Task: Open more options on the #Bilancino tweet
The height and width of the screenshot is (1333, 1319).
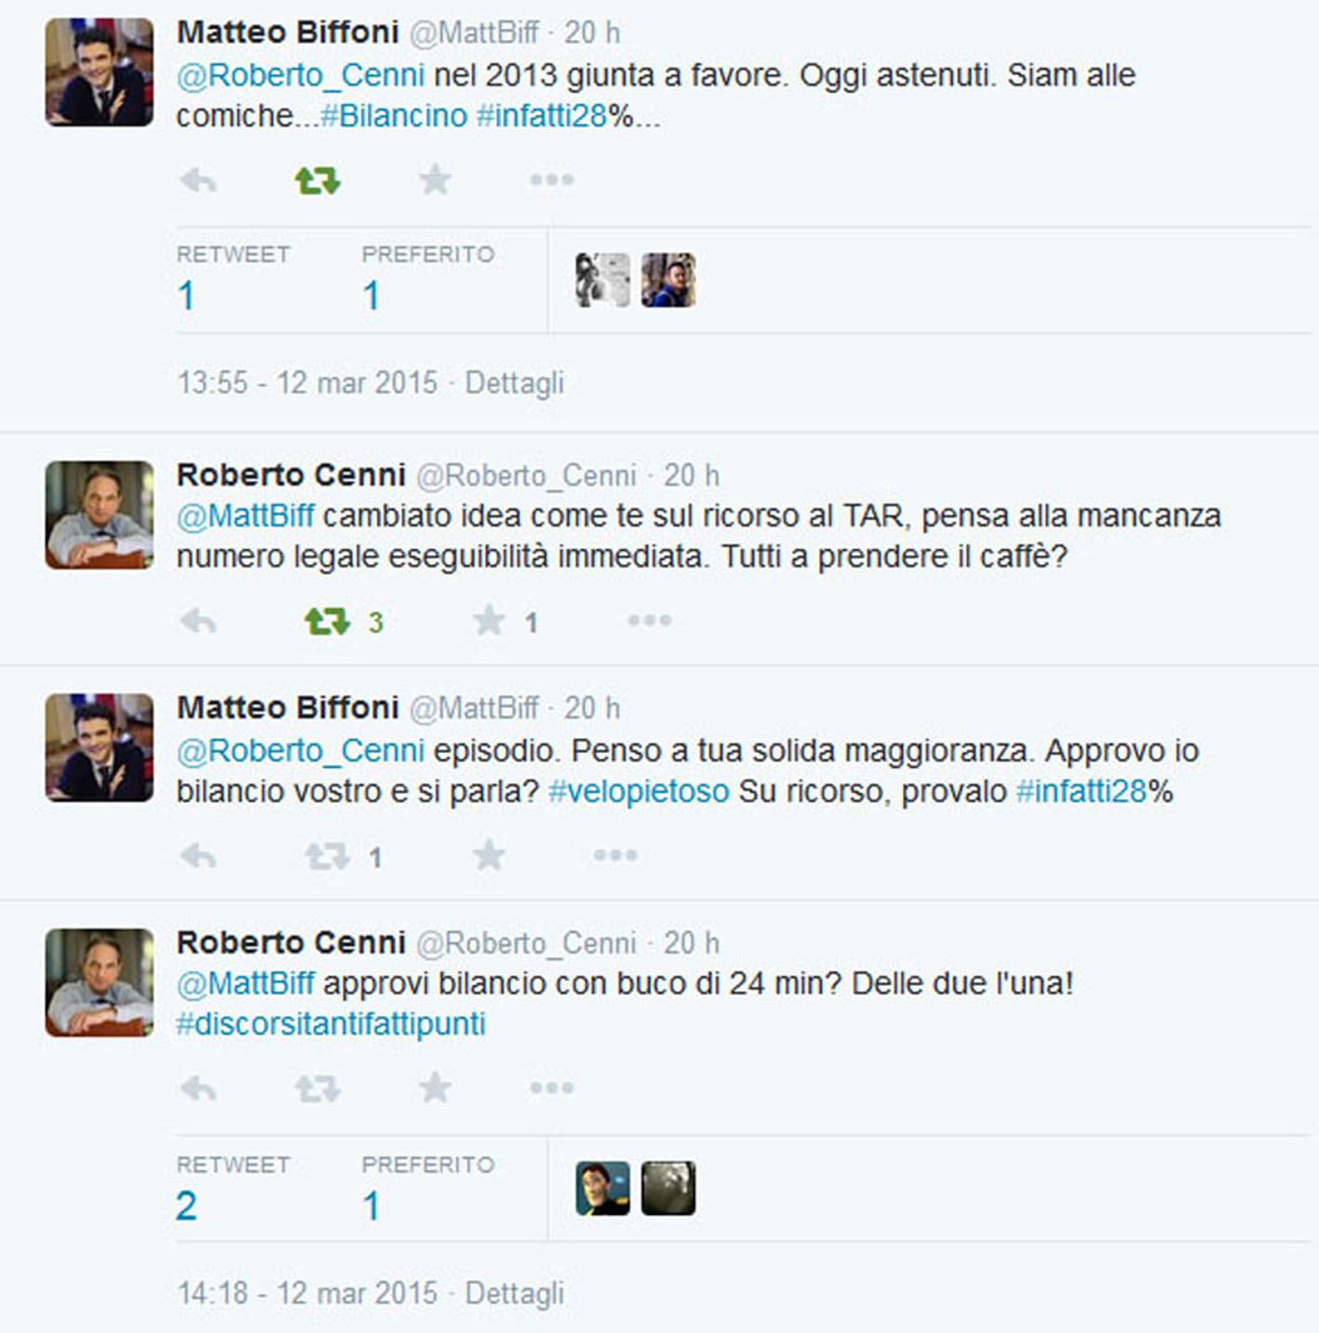Action: pyautogui.click(x=552, y=180)
